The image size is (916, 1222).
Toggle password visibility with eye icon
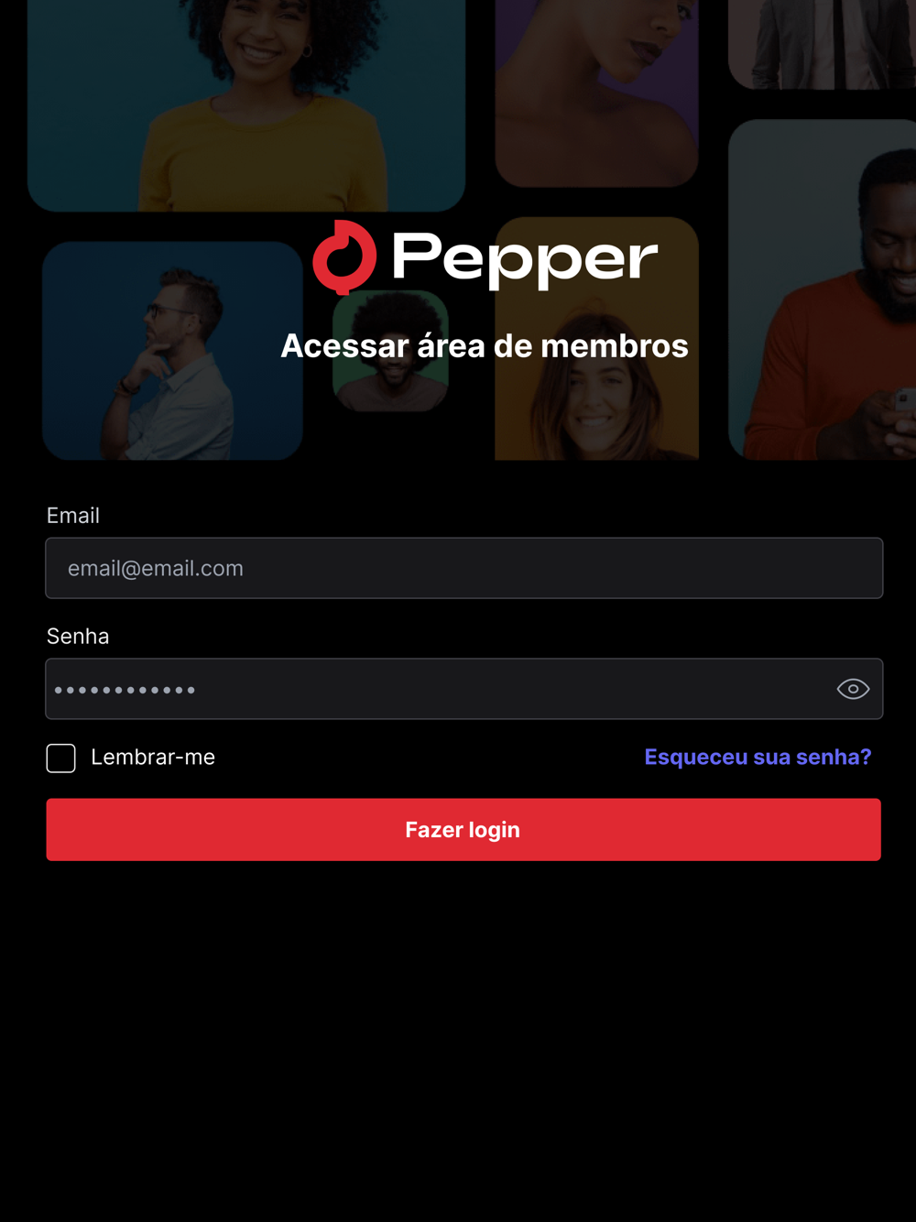(853, 689)
